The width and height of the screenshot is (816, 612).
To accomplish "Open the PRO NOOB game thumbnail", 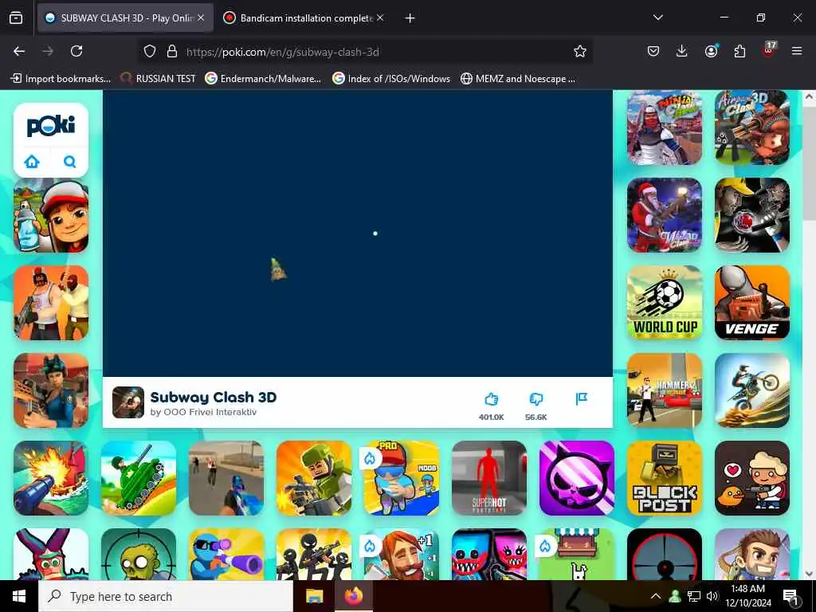I will coord(402,478).
